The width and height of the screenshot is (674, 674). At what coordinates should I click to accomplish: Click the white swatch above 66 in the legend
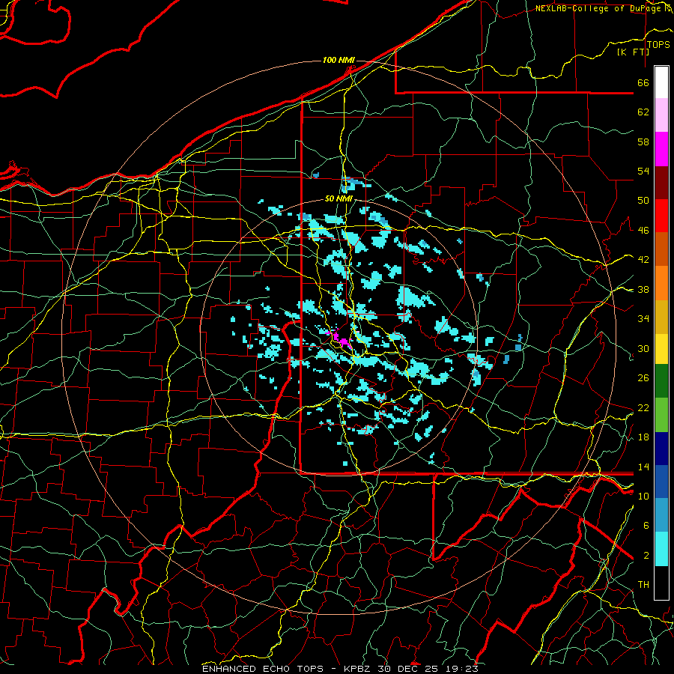tap(661, 82)
